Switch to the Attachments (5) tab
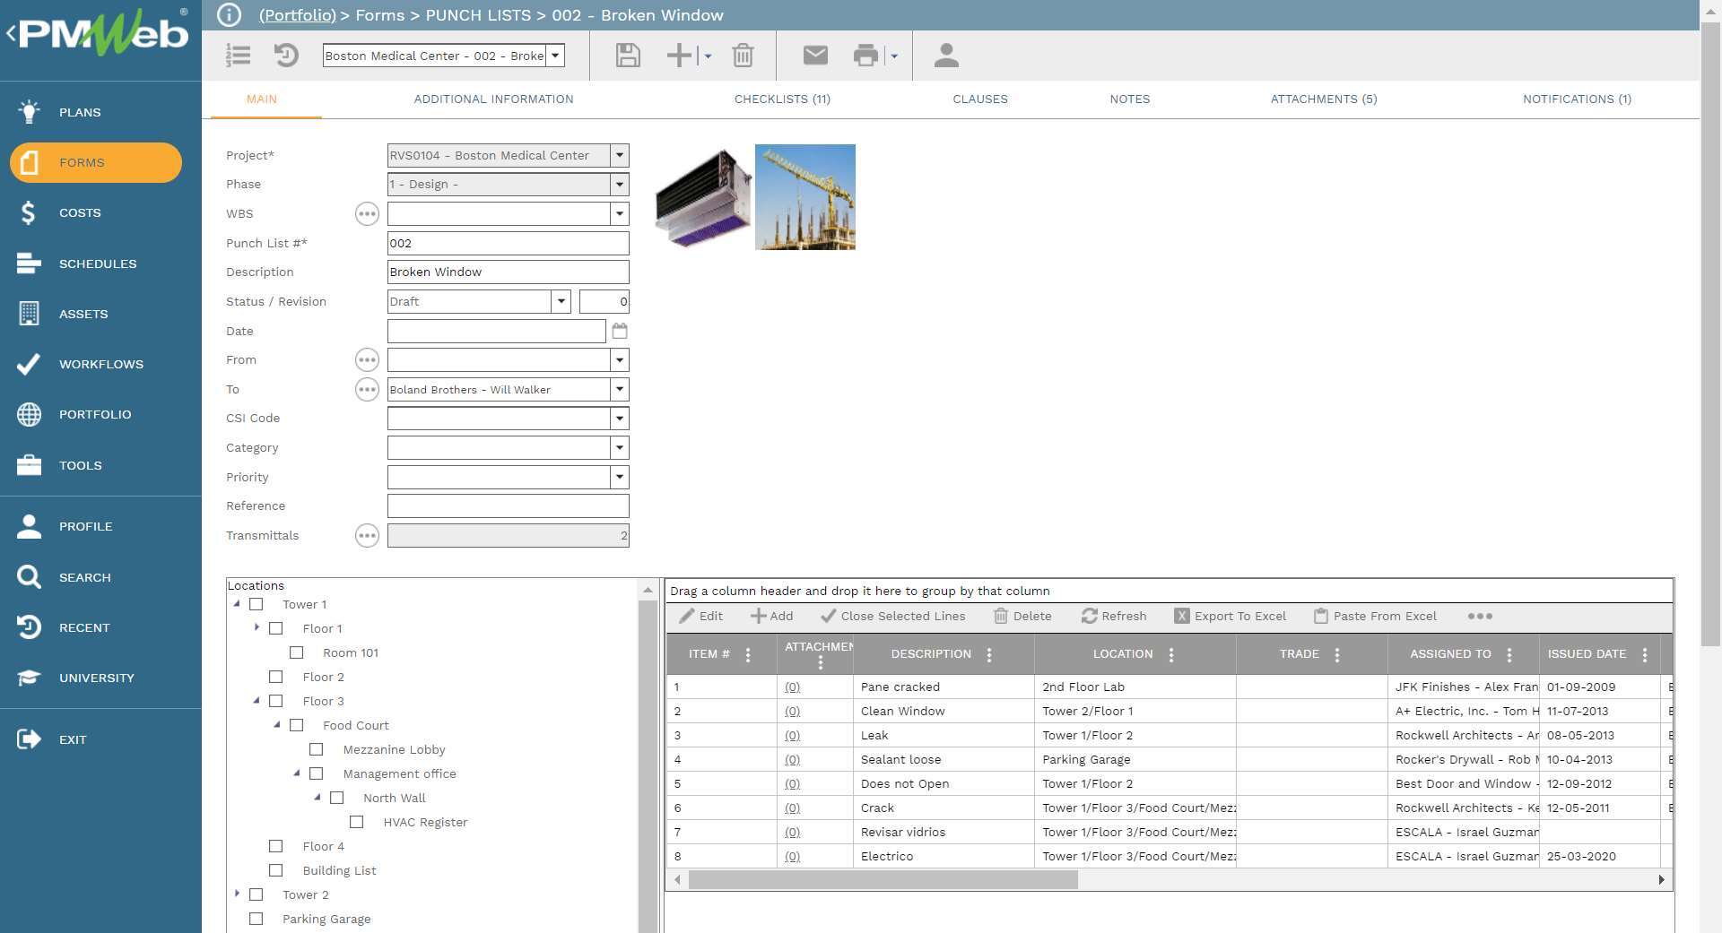 click(x=1324, y=99)
